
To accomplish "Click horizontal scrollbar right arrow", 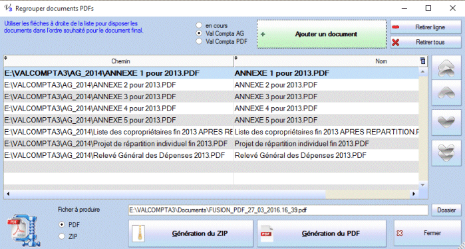I will (x=414, y=194).
